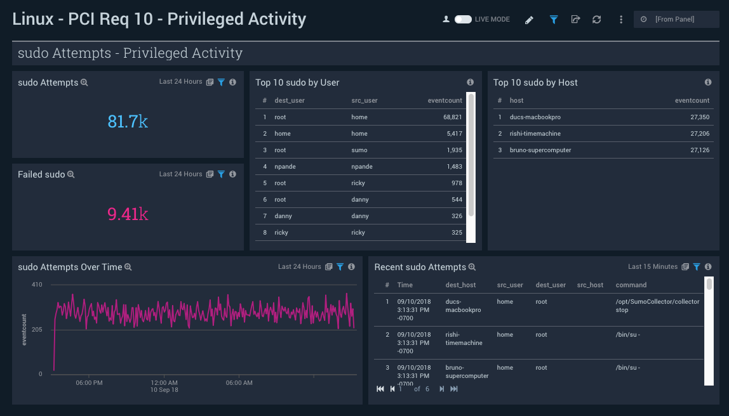Open the three-dot overflow menu
Screen dimensions: 729x416
[x=620, y=19]
